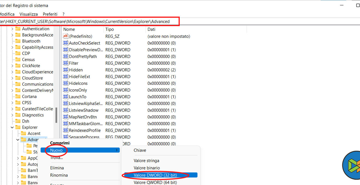Click the Bluetooth folder icon
The width and height of the screenshot is (360, 185).
pyautogui.click(x=18, y=41)
